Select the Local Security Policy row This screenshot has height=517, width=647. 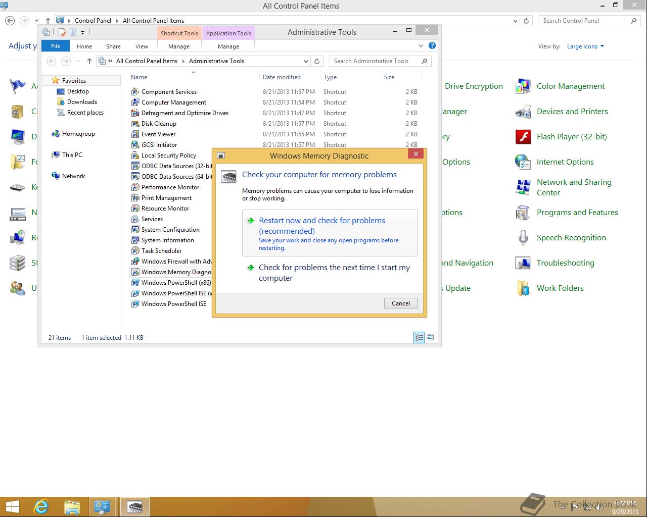(170, 156)
